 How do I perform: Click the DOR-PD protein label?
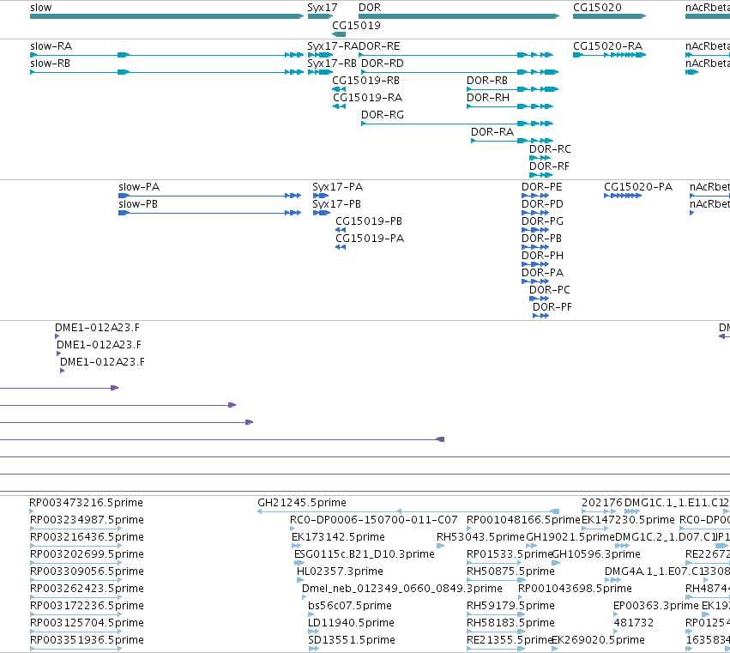pyautogui.click(x=542, y=204)
